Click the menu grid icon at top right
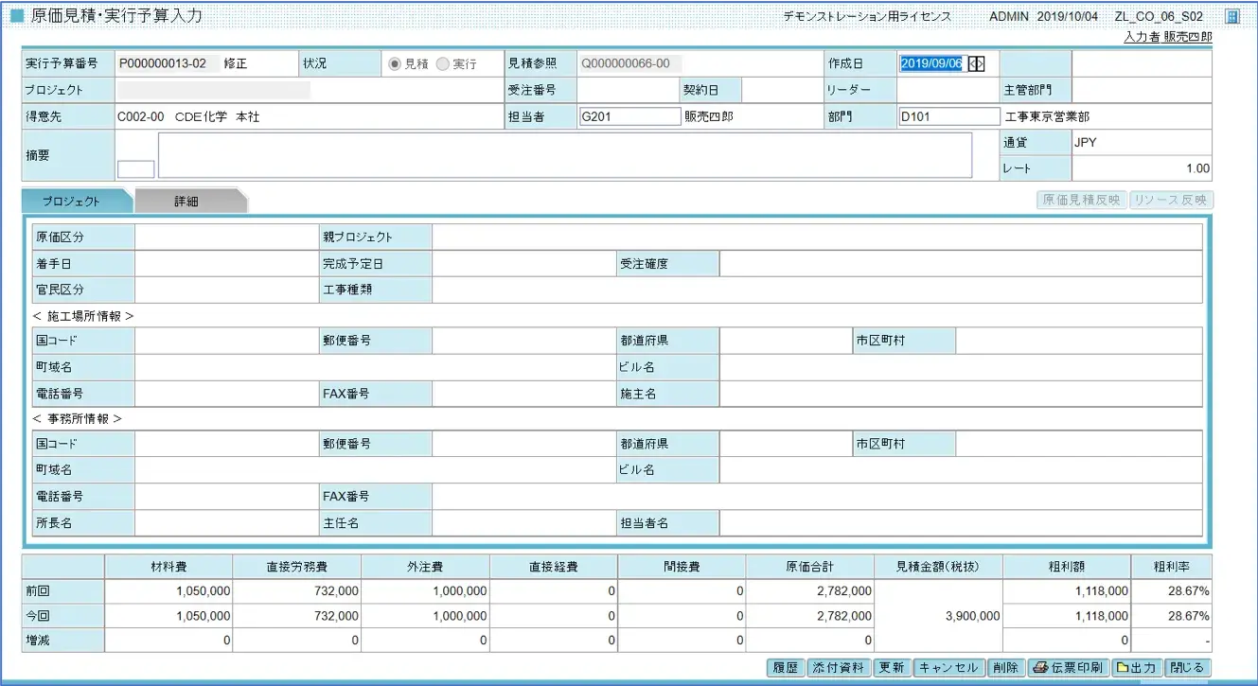Viewport: 1258px width, 686px height. 1231,16
